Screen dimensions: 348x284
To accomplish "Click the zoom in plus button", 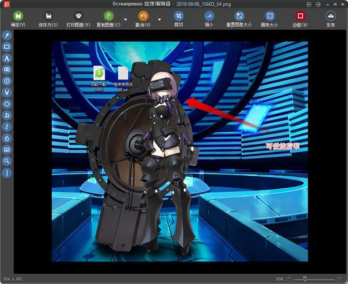I will tap(339, 279).
